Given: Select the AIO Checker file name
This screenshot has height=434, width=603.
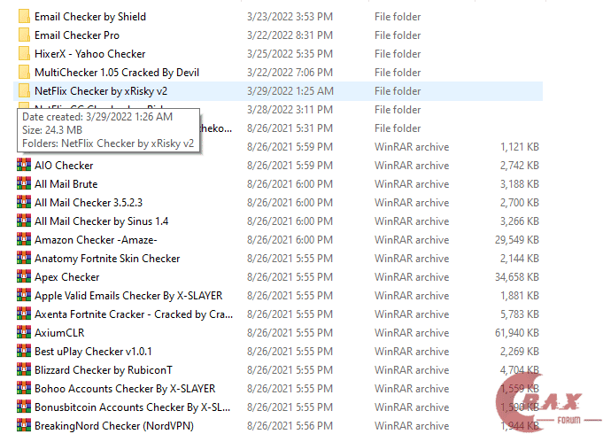Looking at the screenshot, I should (x=64, y=166).
